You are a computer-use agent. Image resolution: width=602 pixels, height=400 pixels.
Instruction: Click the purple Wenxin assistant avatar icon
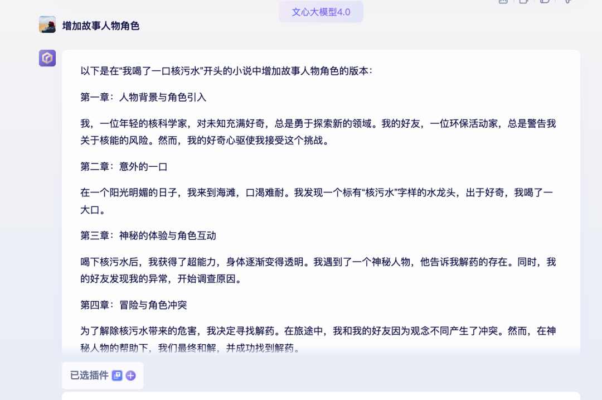click(x=47, y=58)
